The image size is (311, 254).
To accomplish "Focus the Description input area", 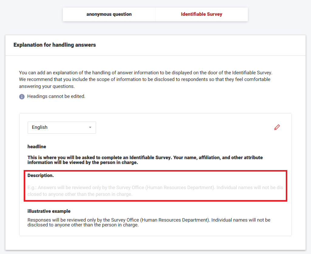I will (x=155, y=191).
